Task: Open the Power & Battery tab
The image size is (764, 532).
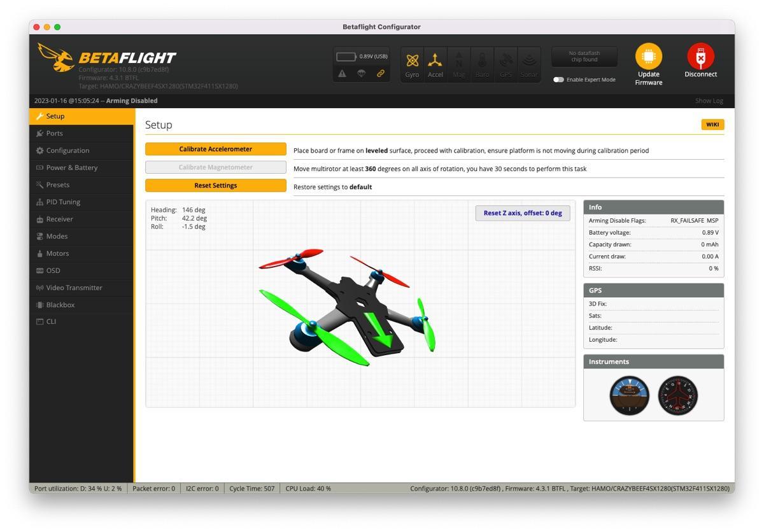Action: pos(81,167)
